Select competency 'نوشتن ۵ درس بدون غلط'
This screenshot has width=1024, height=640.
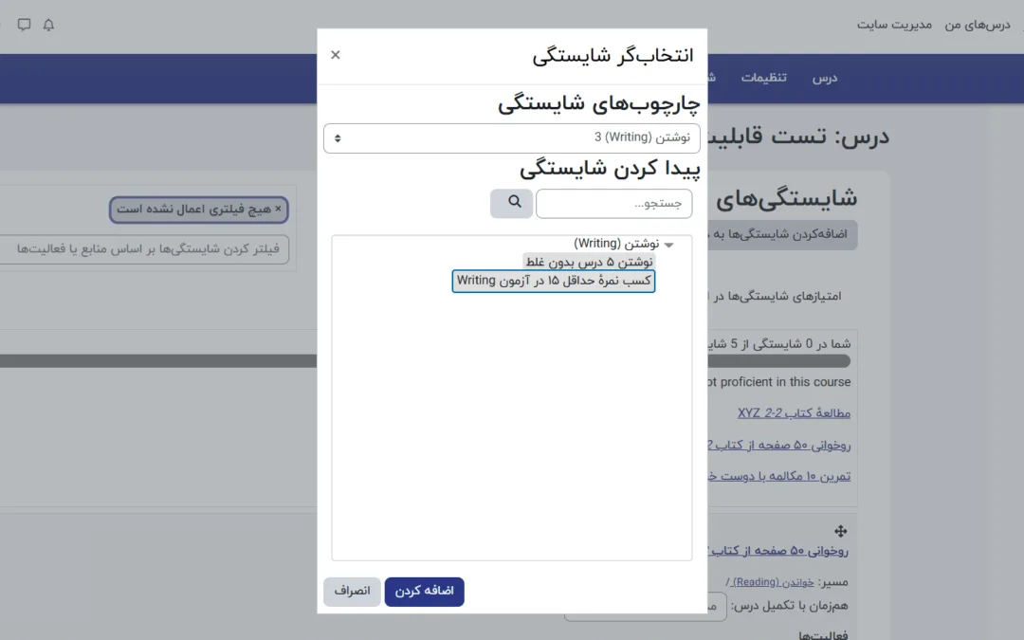coord(588,262)
